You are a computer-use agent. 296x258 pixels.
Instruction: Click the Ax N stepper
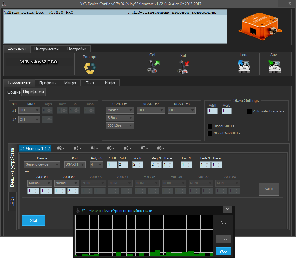coord(138,165)
